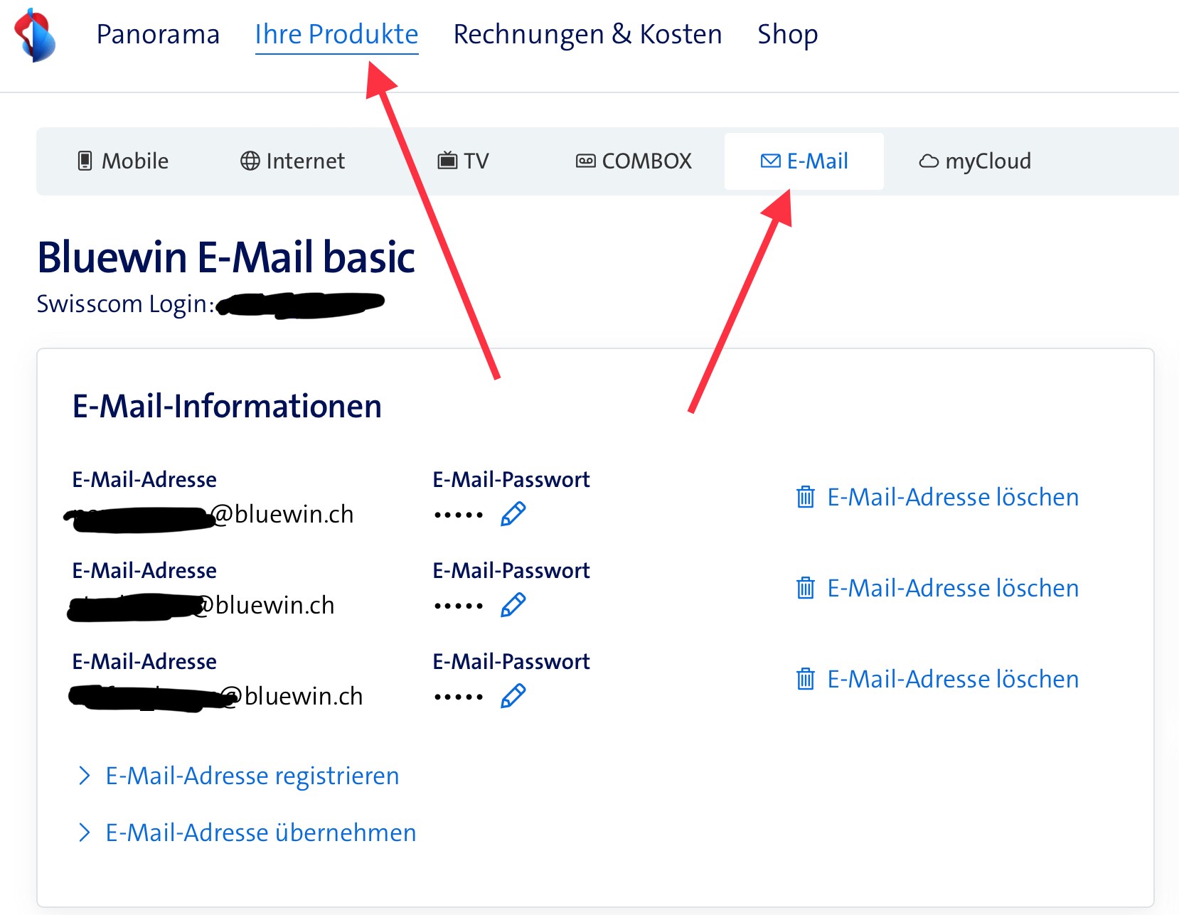Go to the myCloud tab
Image resolution: width=1179 pixels, height=915 pixels.
pos(975,161)
